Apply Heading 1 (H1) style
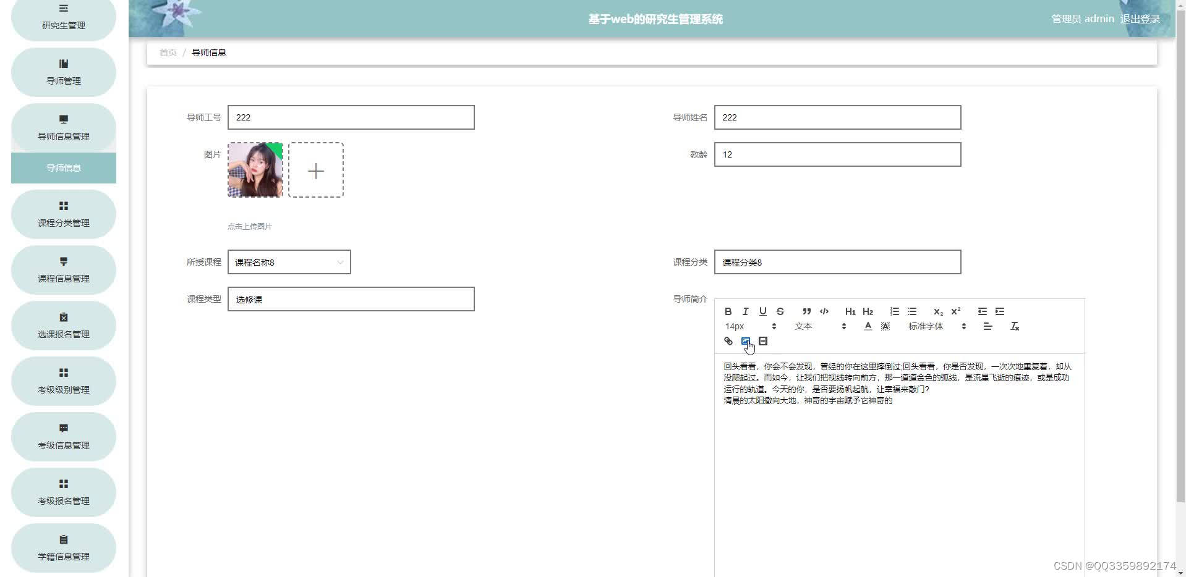The image size is (1186, 577). click(x=850, y=311)
